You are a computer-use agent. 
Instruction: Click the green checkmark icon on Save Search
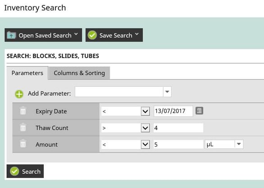pos(92,35)
